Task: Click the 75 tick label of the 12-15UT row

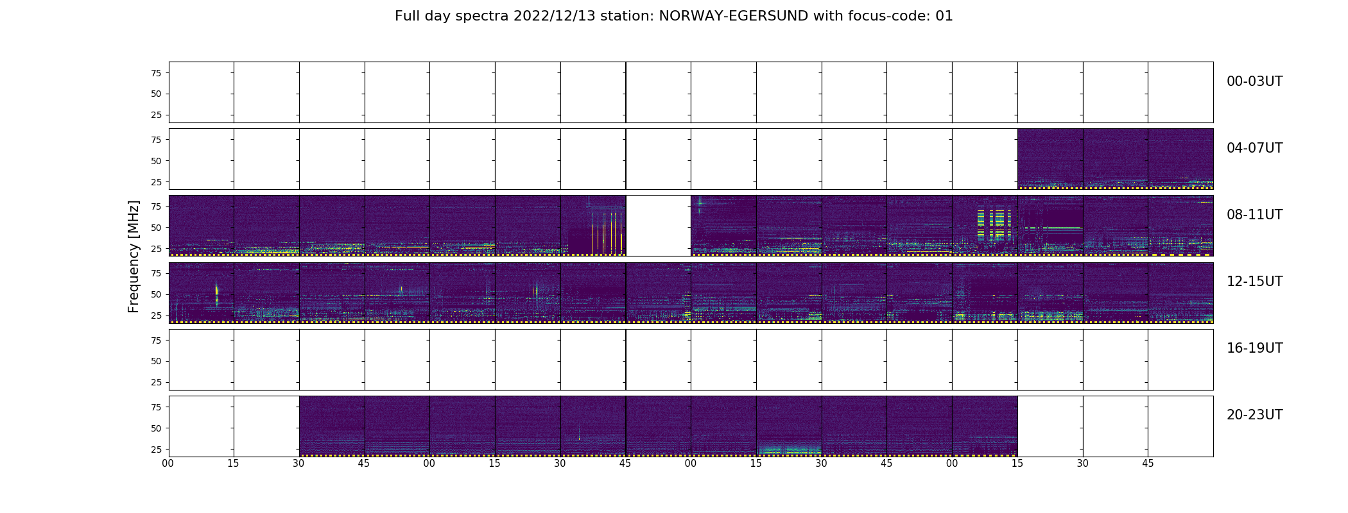Action: coord(156,273)
